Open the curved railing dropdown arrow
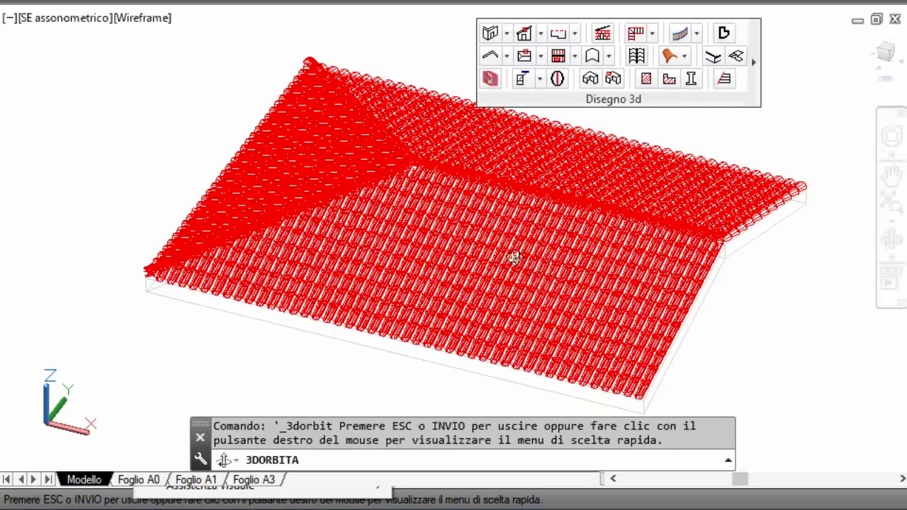Viewport: 907px width, 510px height. tap(696, 34)
